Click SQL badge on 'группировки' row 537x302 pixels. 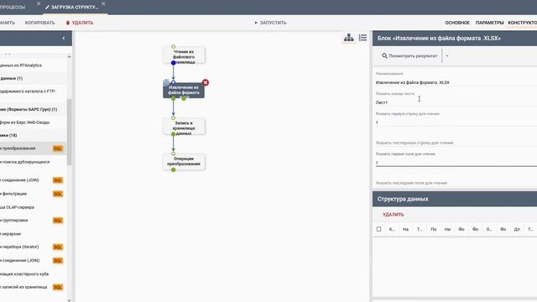point(58,221)
